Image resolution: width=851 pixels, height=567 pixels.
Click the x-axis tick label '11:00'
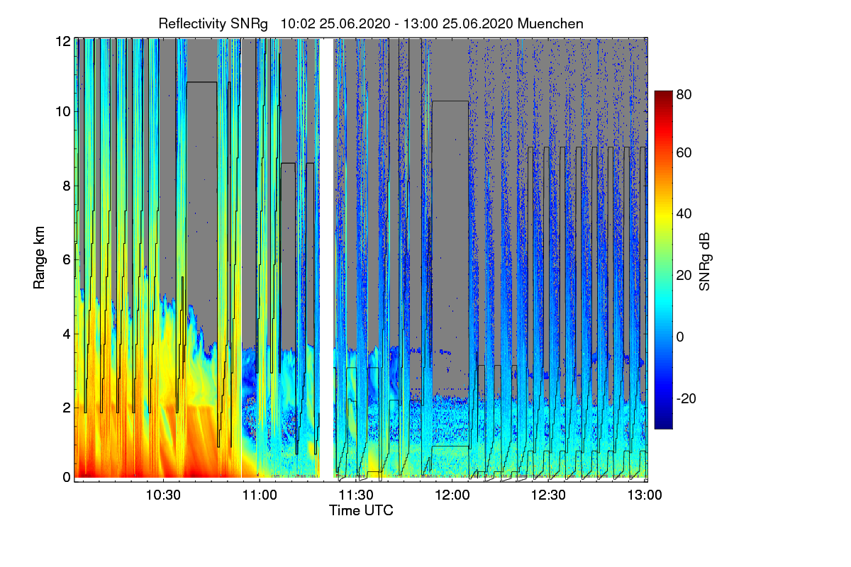[260, 495]
